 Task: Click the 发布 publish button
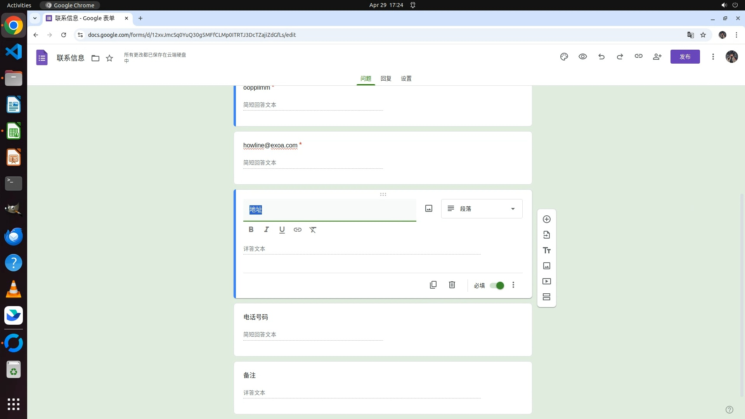[x=685, y=57]
